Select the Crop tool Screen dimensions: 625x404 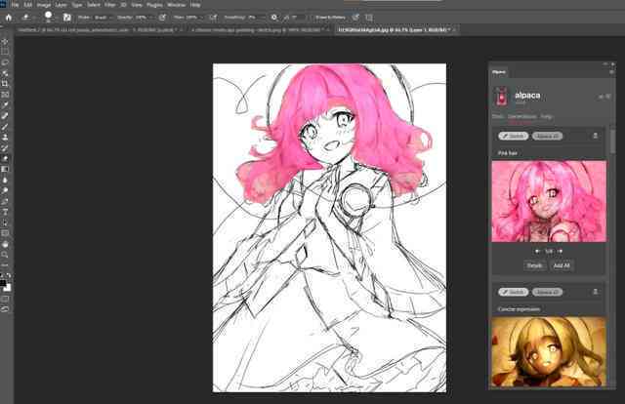click(5, 84)
